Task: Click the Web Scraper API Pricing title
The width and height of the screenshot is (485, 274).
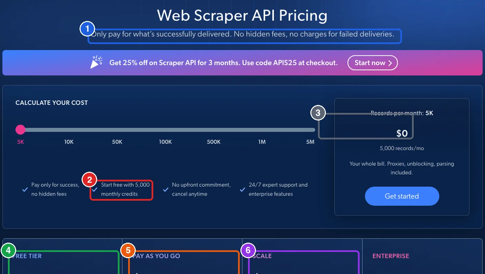Action: [x=242, y=15]
